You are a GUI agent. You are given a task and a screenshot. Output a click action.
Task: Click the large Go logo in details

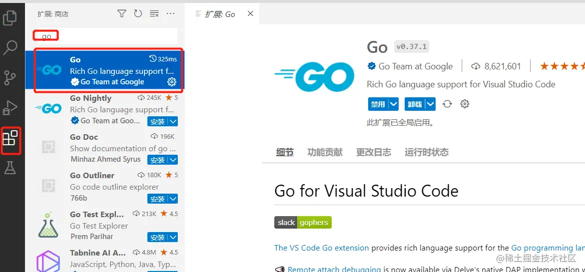coord(315,77)
